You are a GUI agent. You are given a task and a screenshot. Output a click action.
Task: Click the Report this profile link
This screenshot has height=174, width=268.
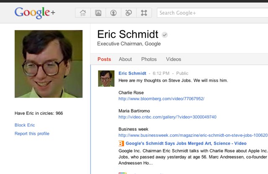[x=32, y=134]
